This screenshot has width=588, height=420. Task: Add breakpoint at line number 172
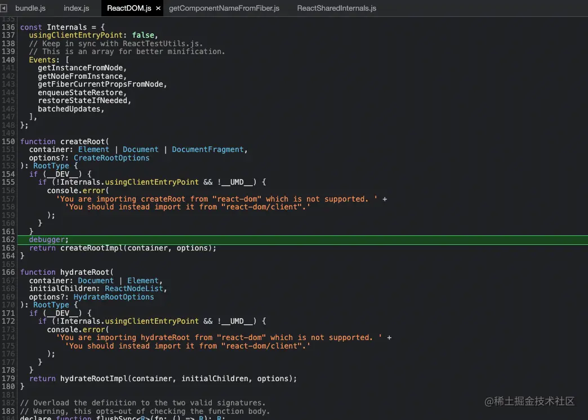[x=8, y=321]
